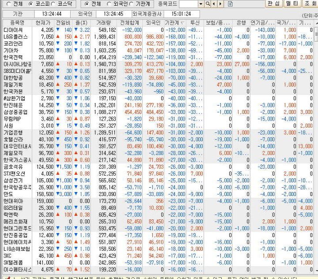The image size is (318, 279).
Task: Select the 무림P&P stock row
Action: pyautogui.click(x=158, y=119)
